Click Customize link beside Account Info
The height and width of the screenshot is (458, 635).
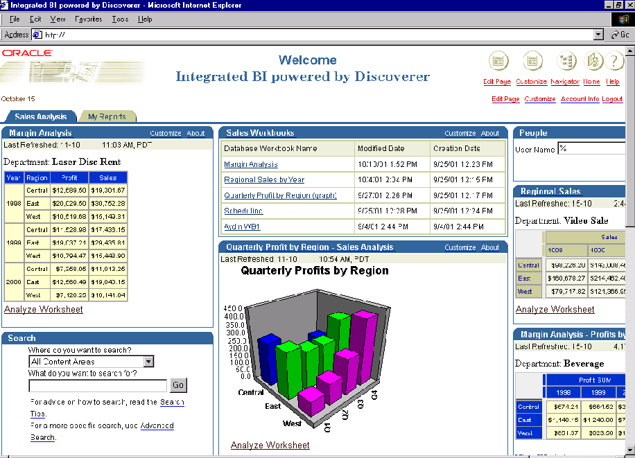(x=540, y=99)
